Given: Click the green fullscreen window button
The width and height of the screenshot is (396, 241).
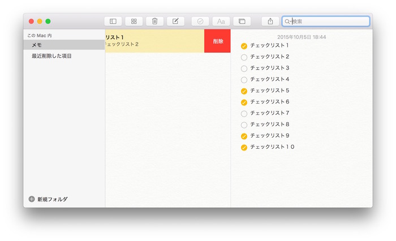Looking at the screenshot, I should (48, 21).
